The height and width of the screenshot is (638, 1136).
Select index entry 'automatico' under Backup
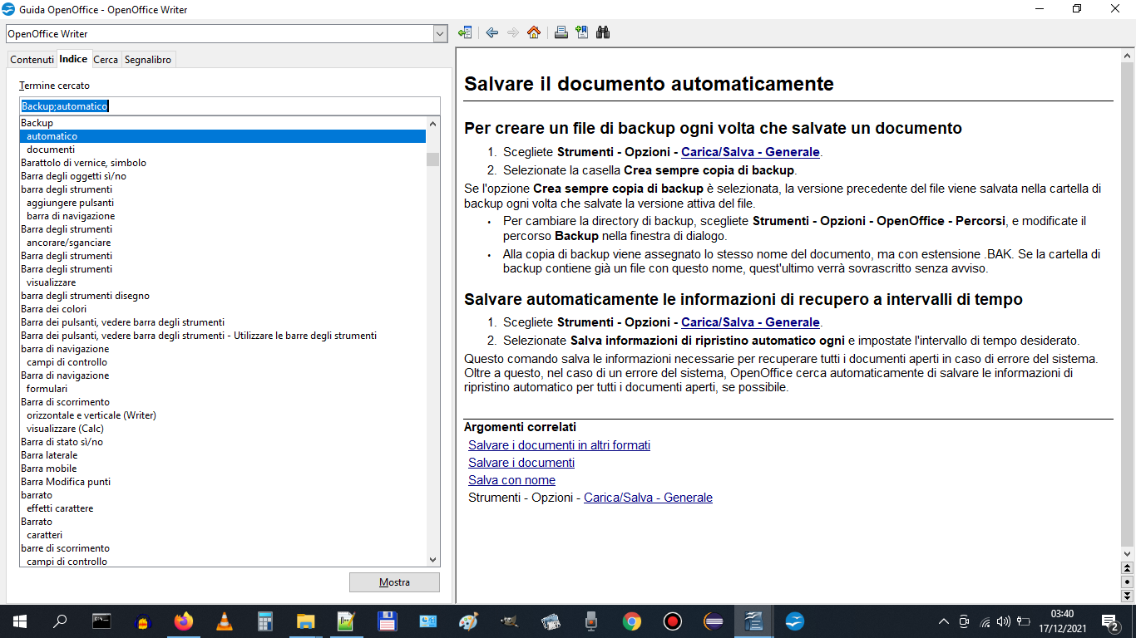click(223, 136)
